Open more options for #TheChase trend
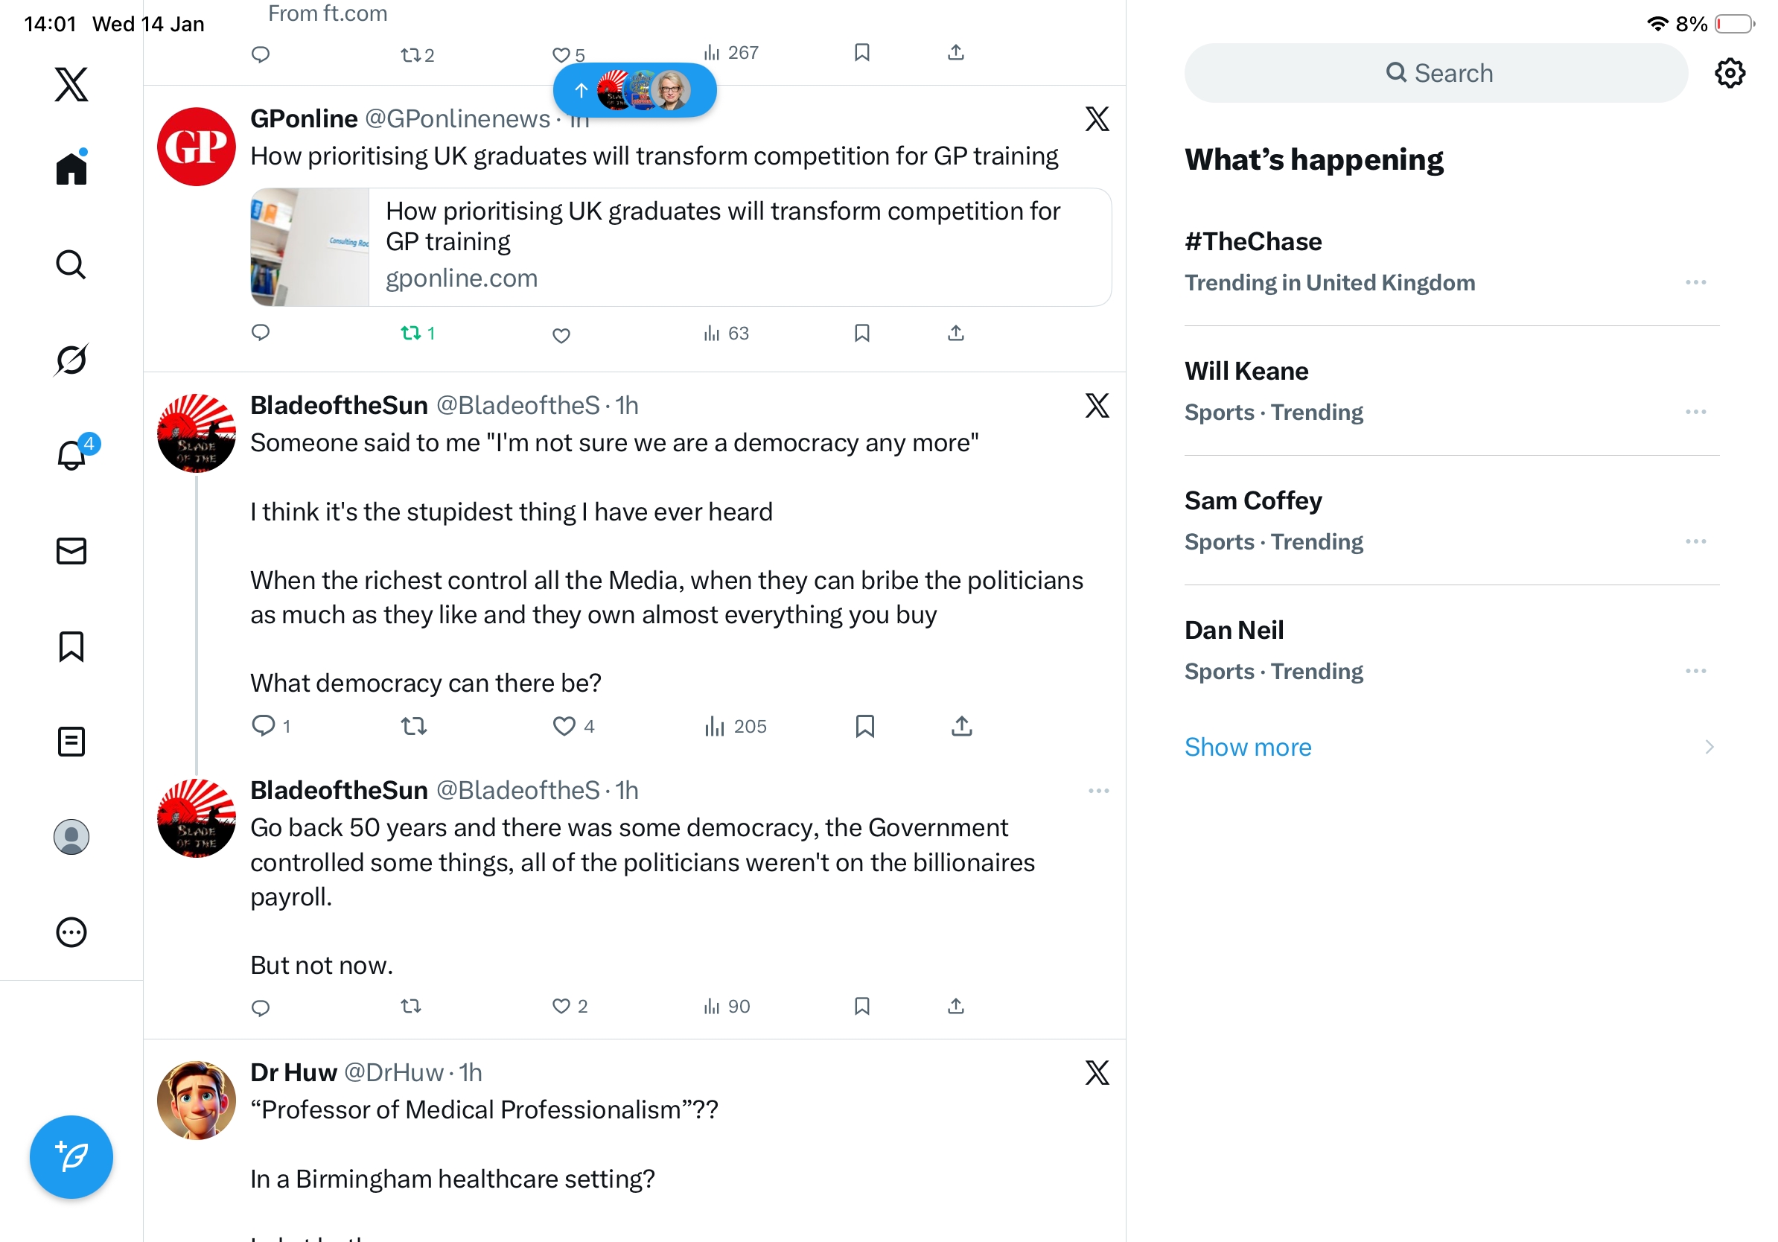Screen dimensions: 1778x1242 click(x=1695, y=283)
